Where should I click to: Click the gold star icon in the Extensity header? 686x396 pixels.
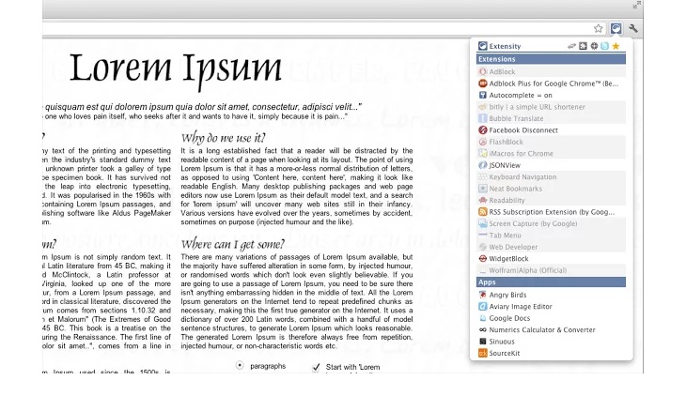coord(616,46)
